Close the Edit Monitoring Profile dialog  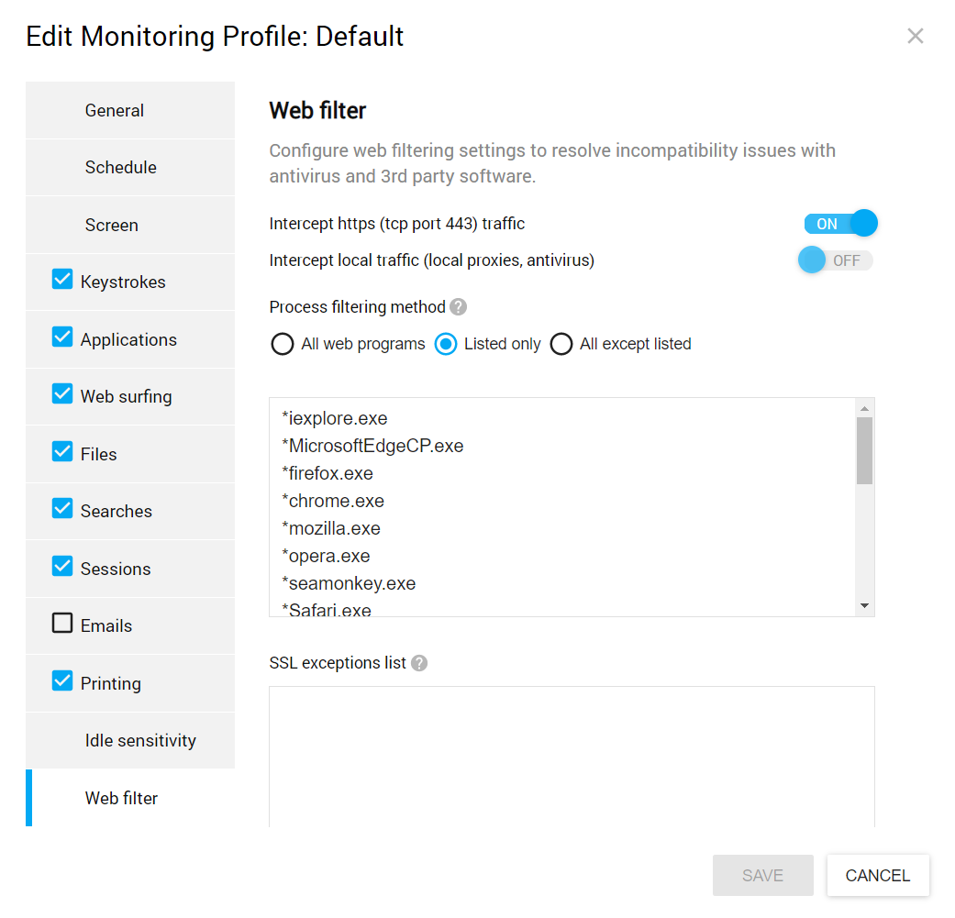click(x=915, y=36)
